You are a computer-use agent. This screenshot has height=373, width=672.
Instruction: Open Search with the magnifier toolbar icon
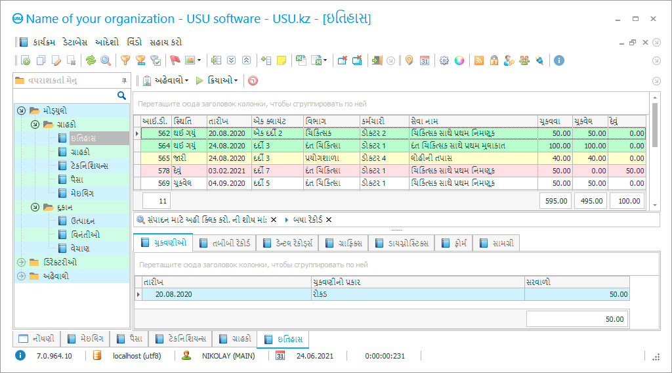(106, 60)
